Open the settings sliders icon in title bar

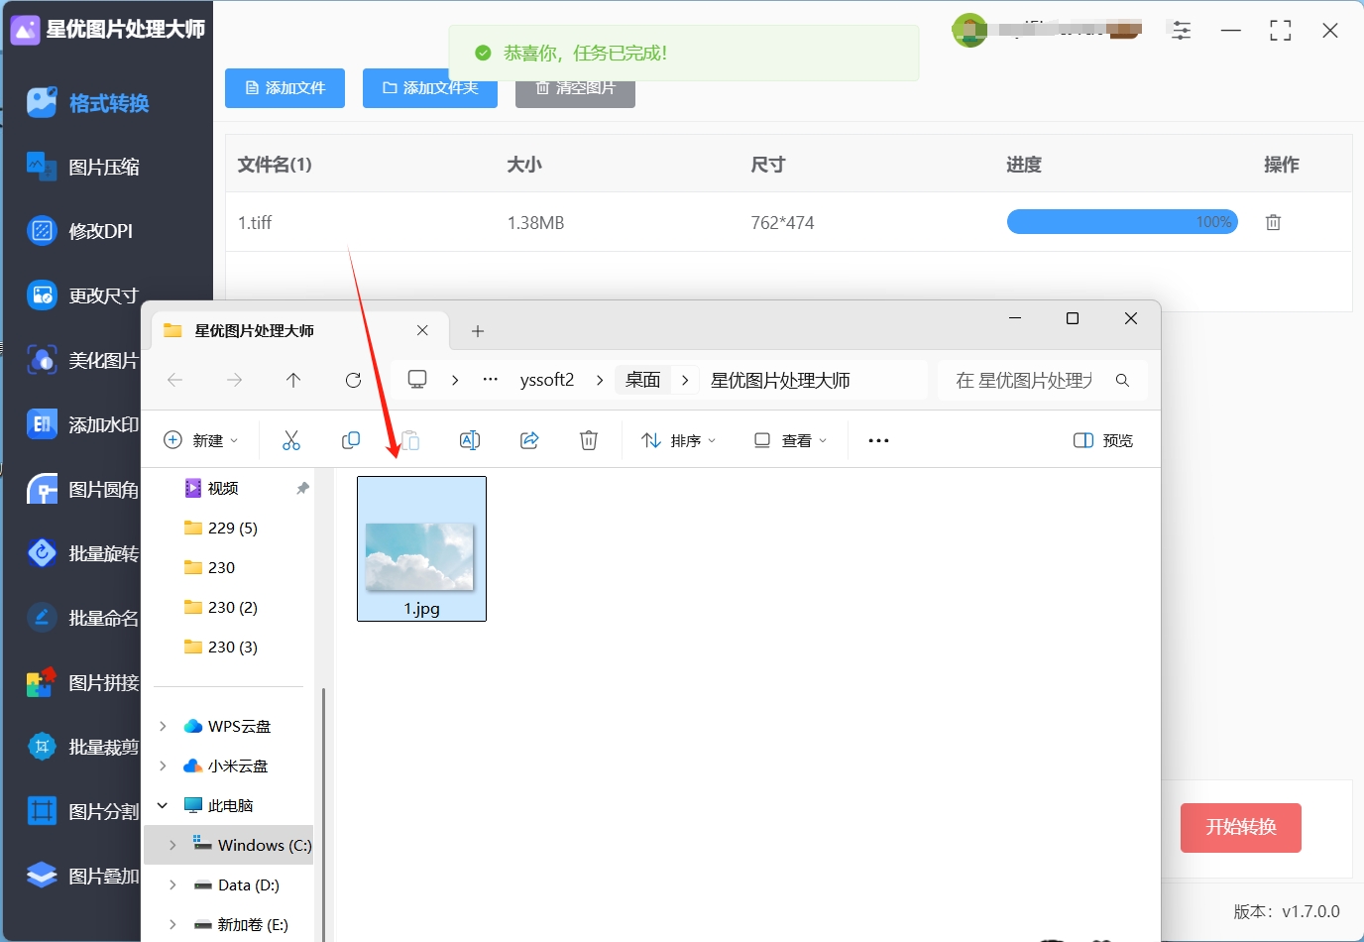1181,31
